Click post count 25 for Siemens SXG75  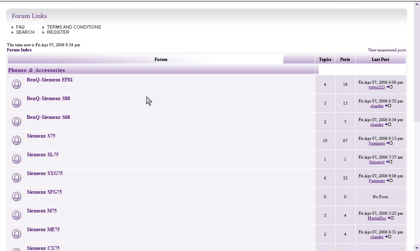click(345, 178)
